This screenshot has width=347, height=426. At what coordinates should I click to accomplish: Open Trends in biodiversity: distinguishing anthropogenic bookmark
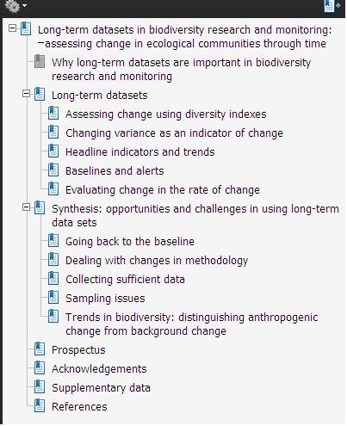[x=192, y=324]
